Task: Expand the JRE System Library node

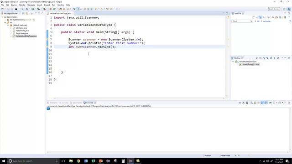Action: pyautogui.click(x=5, y=20)
